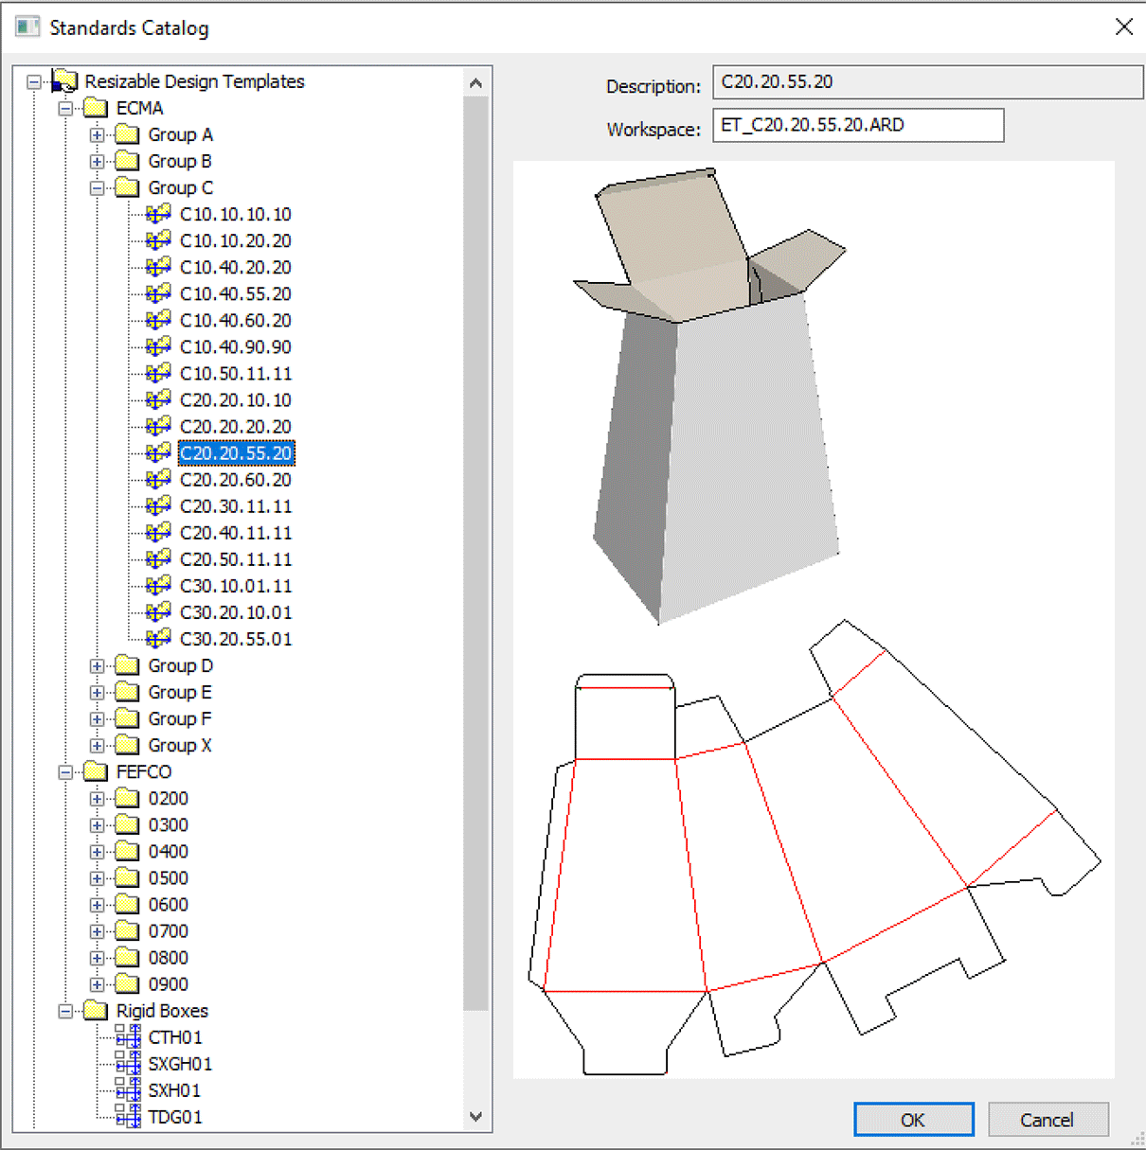Confirm selection with OK button
This screenshot has height=1150, width=1146.
point(913,1120)
